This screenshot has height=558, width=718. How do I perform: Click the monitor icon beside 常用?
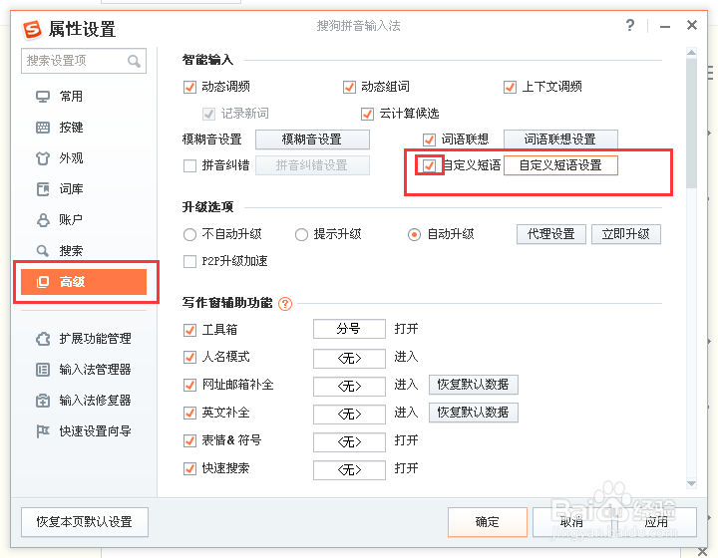[x=43, y=97]
